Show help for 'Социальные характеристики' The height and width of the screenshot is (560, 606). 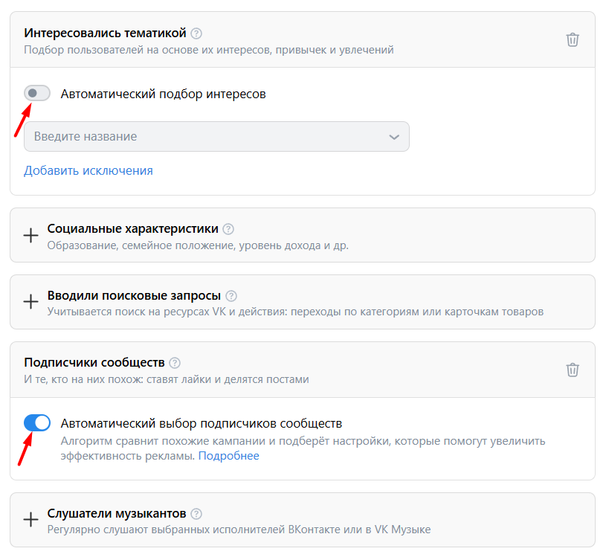(228, 229)
